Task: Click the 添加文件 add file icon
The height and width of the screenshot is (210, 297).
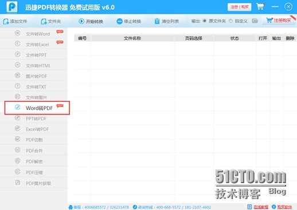Action: (6, 21)
